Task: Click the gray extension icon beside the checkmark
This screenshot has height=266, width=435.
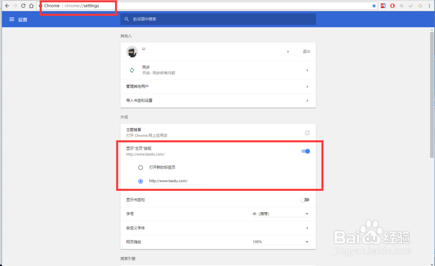Action: (x=402, y=6)
